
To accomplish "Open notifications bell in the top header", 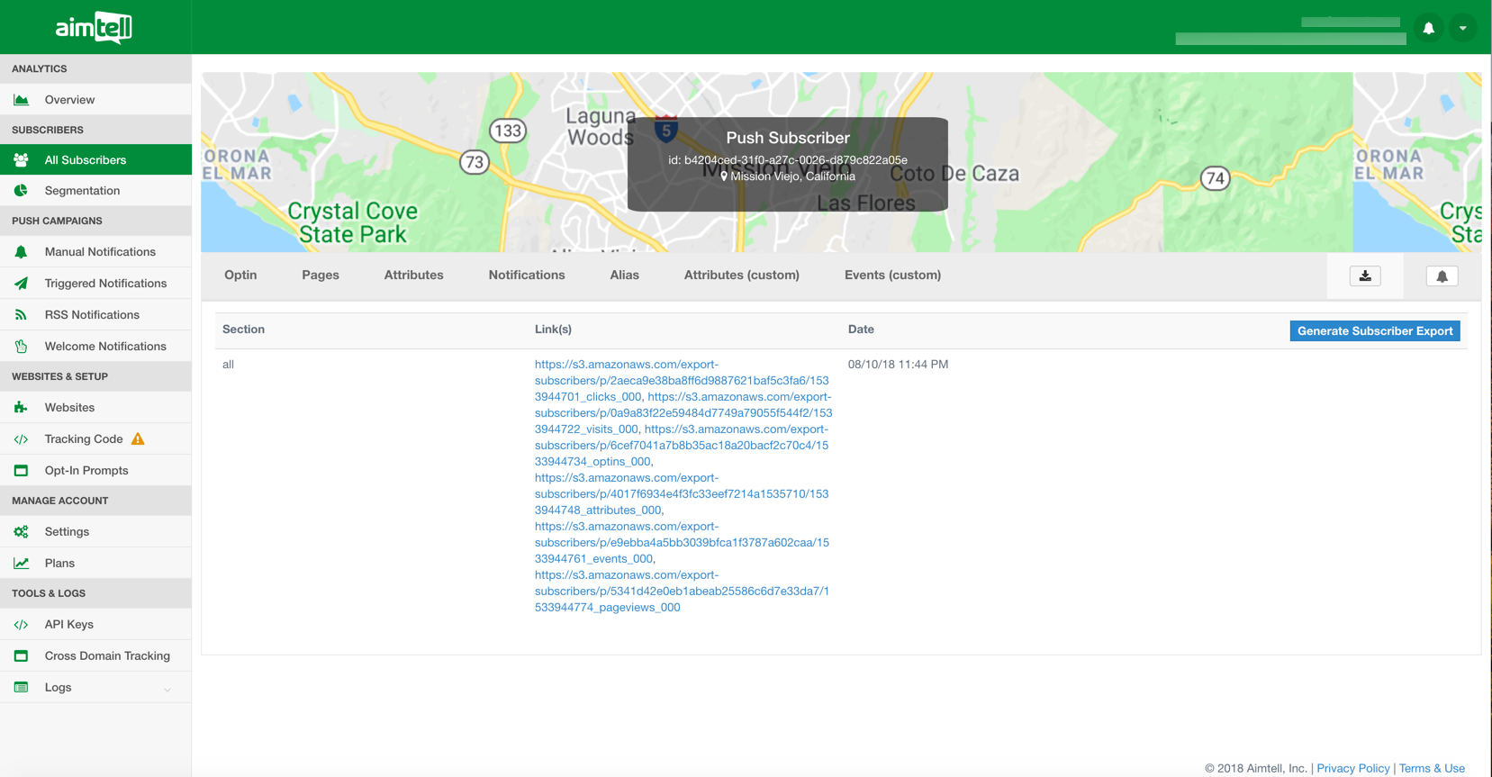I will point(1428,29).
